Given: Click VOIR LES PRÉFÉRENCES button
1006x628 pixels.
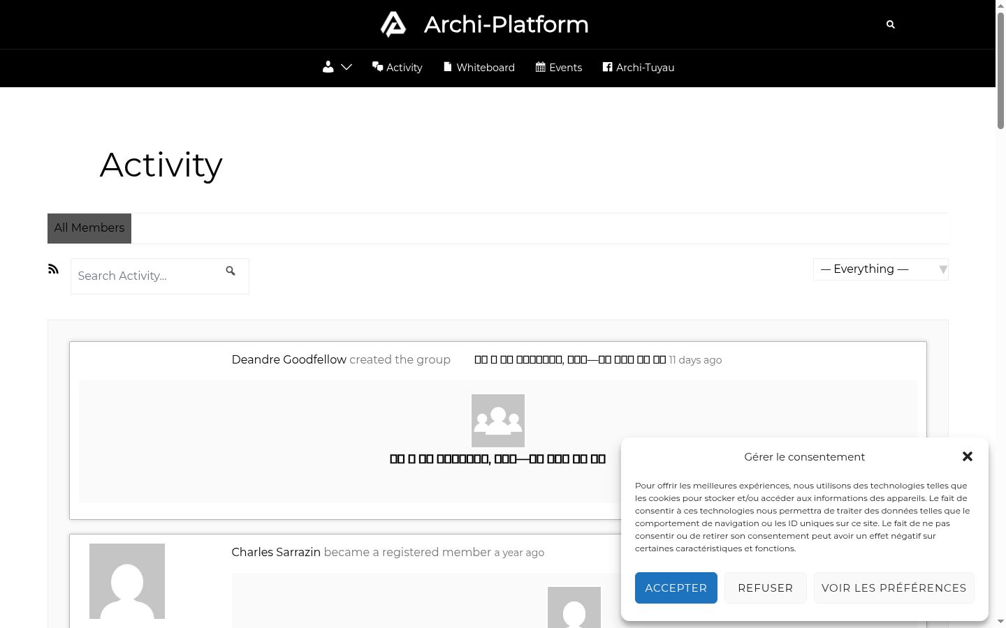Looking at the screenshot, I should [894, 588].
